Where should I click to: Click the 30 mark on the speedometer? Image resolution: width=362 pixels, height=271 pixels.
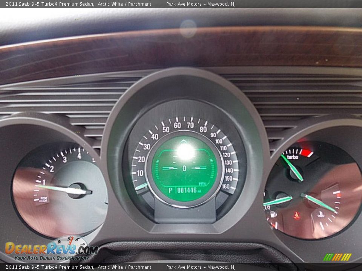[x=147, y=146]
